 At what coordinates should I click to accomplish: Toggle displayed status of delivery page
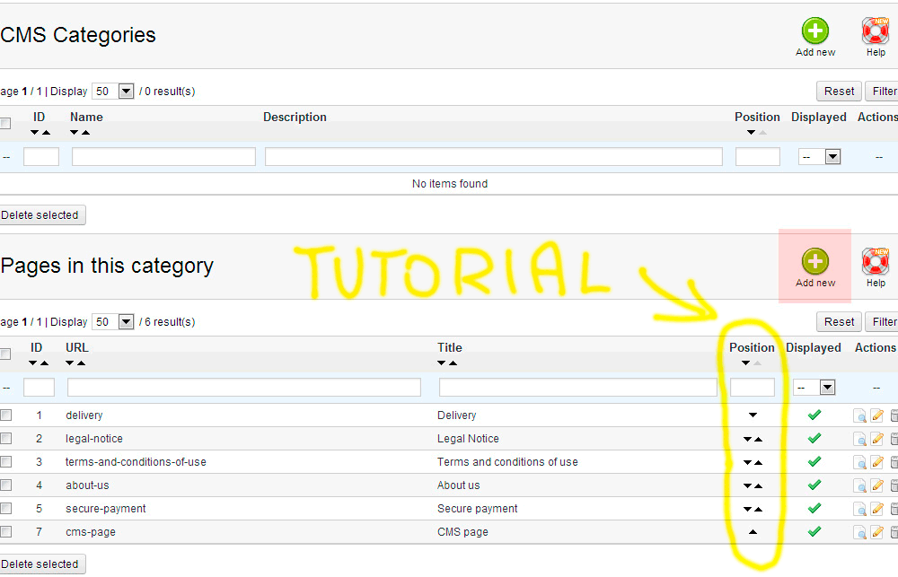point(814,415)
